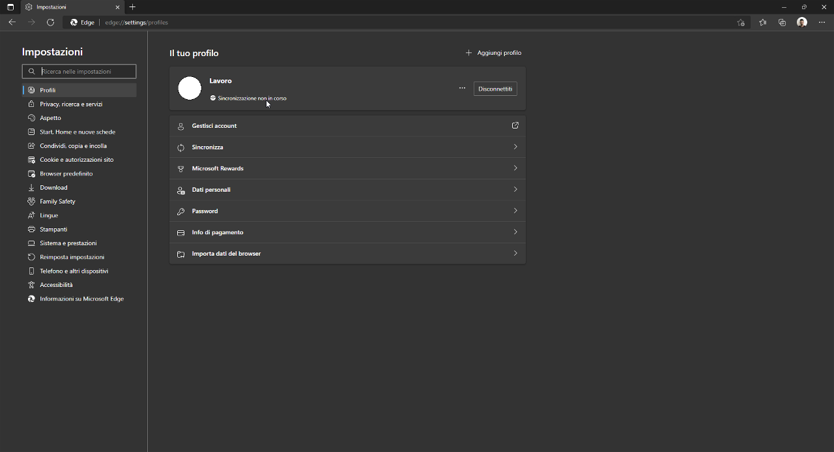This screenshot has width=834, height=452.
Task: Expand the Sincronizza settings row
Action: [x=347, y=147]
